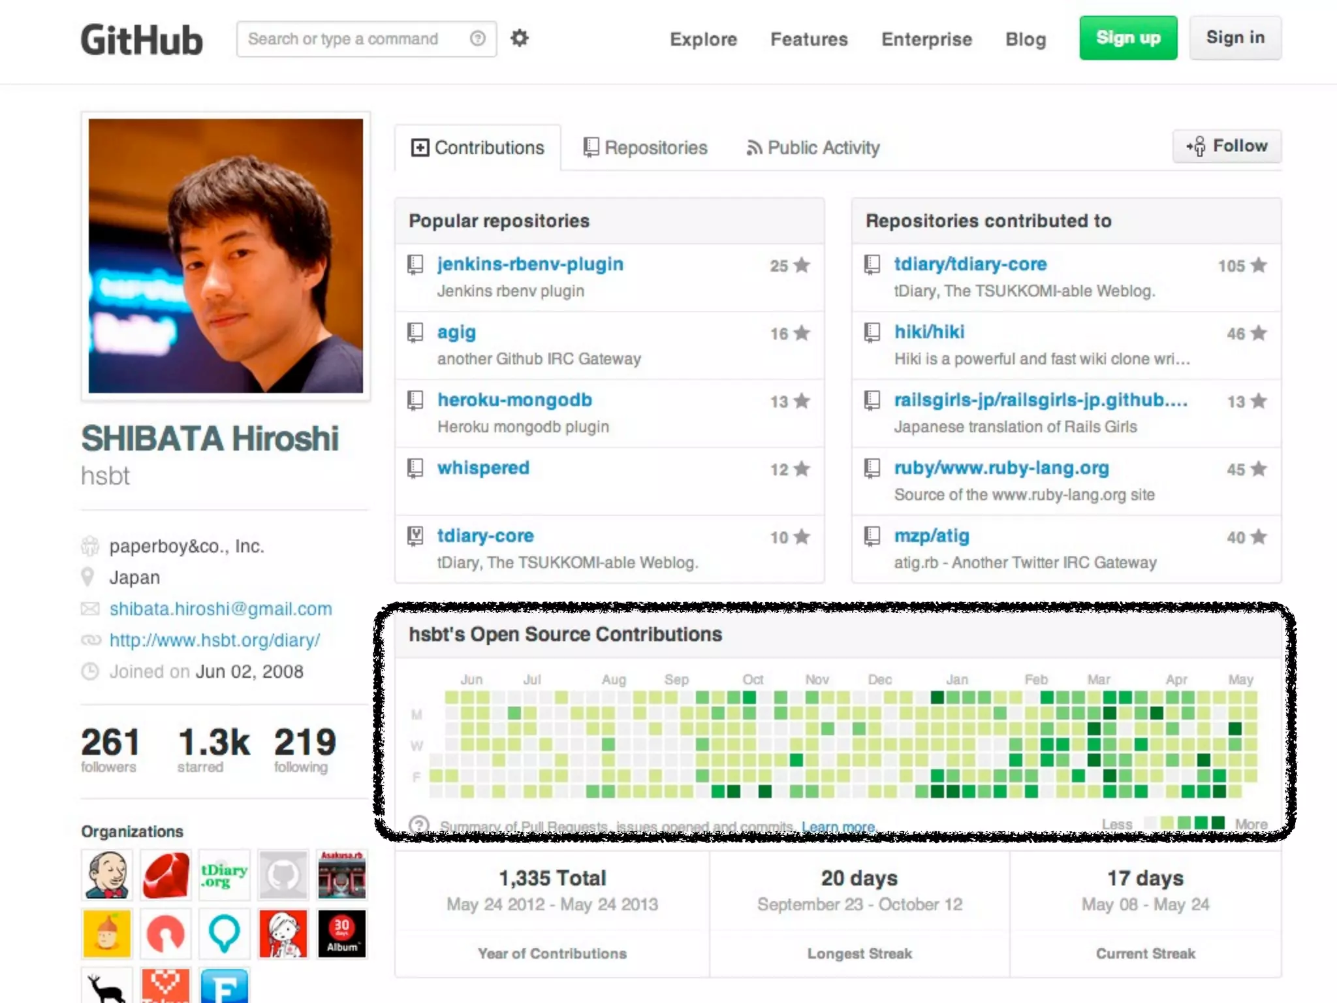
Task: Open the whispered repository link
Action: click(x=483, y=468)
